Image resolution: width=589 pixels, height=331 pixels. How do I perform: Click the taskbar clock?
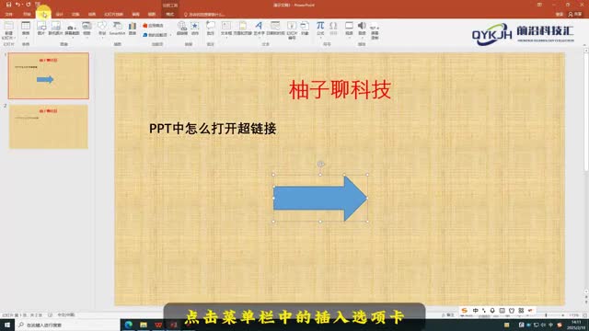point(576,325)
